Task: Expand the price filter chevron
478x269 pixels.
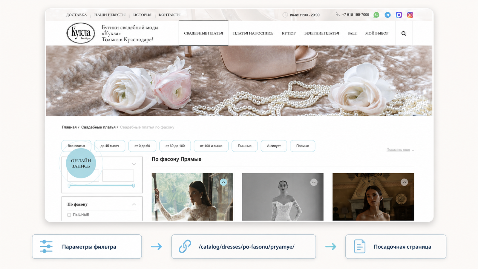Action: click(134, 164)
